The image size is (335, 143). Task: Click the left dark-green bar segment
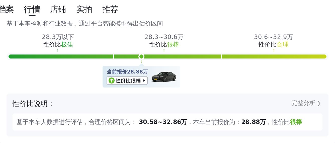pos(61,56)
